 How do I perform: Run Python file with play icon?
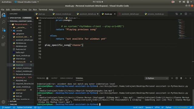tap(181, 14)
